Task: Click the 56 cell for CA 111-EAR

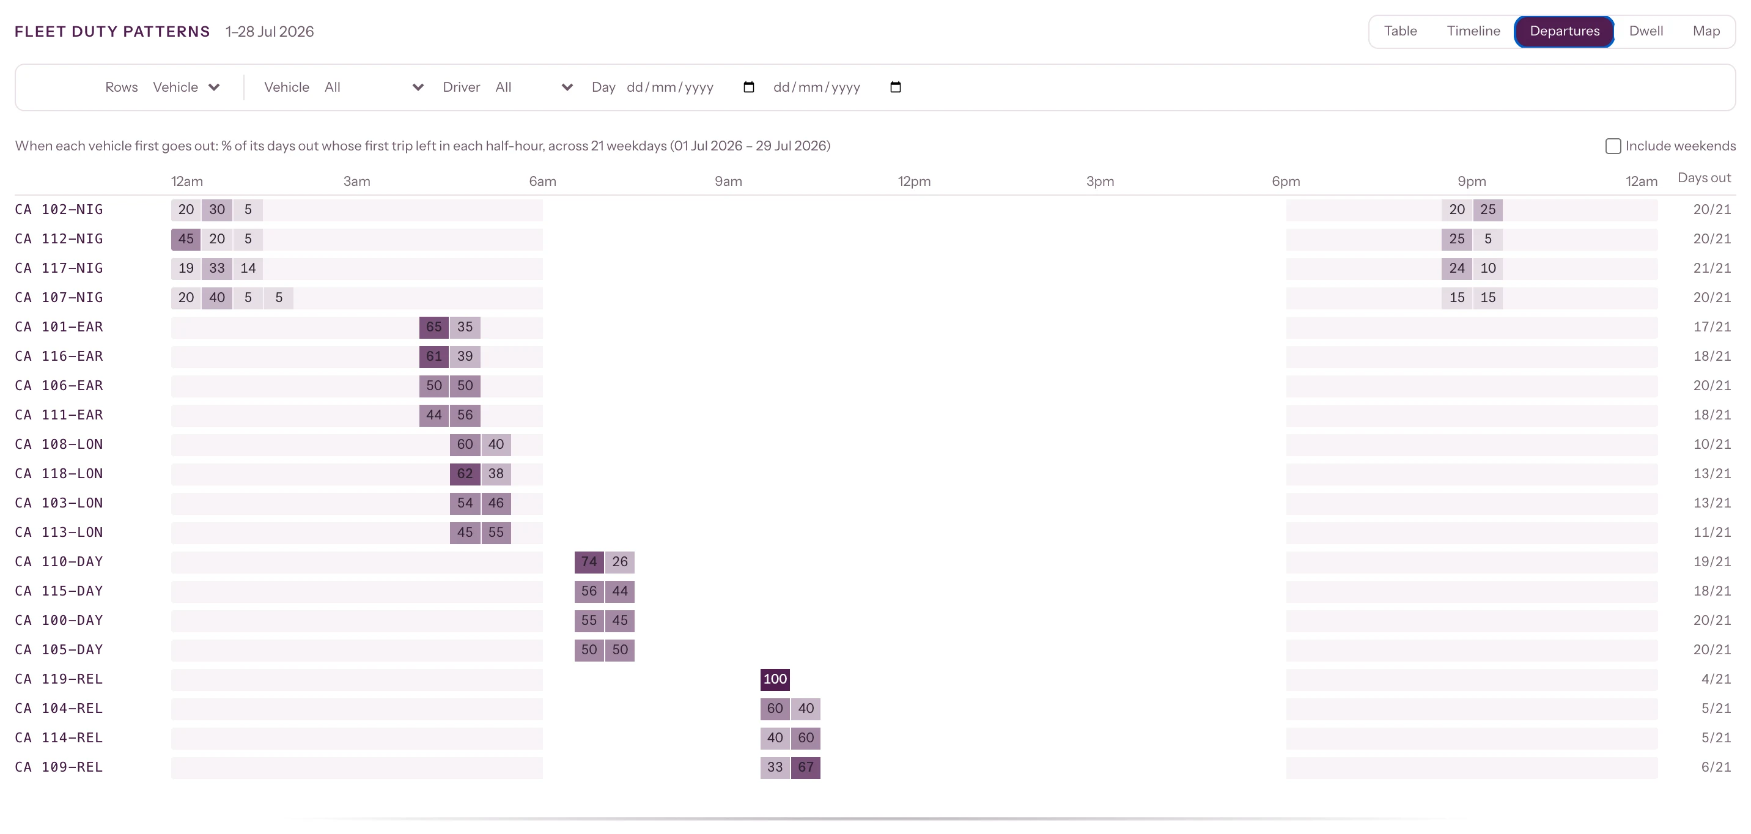Action: [465, 415]
